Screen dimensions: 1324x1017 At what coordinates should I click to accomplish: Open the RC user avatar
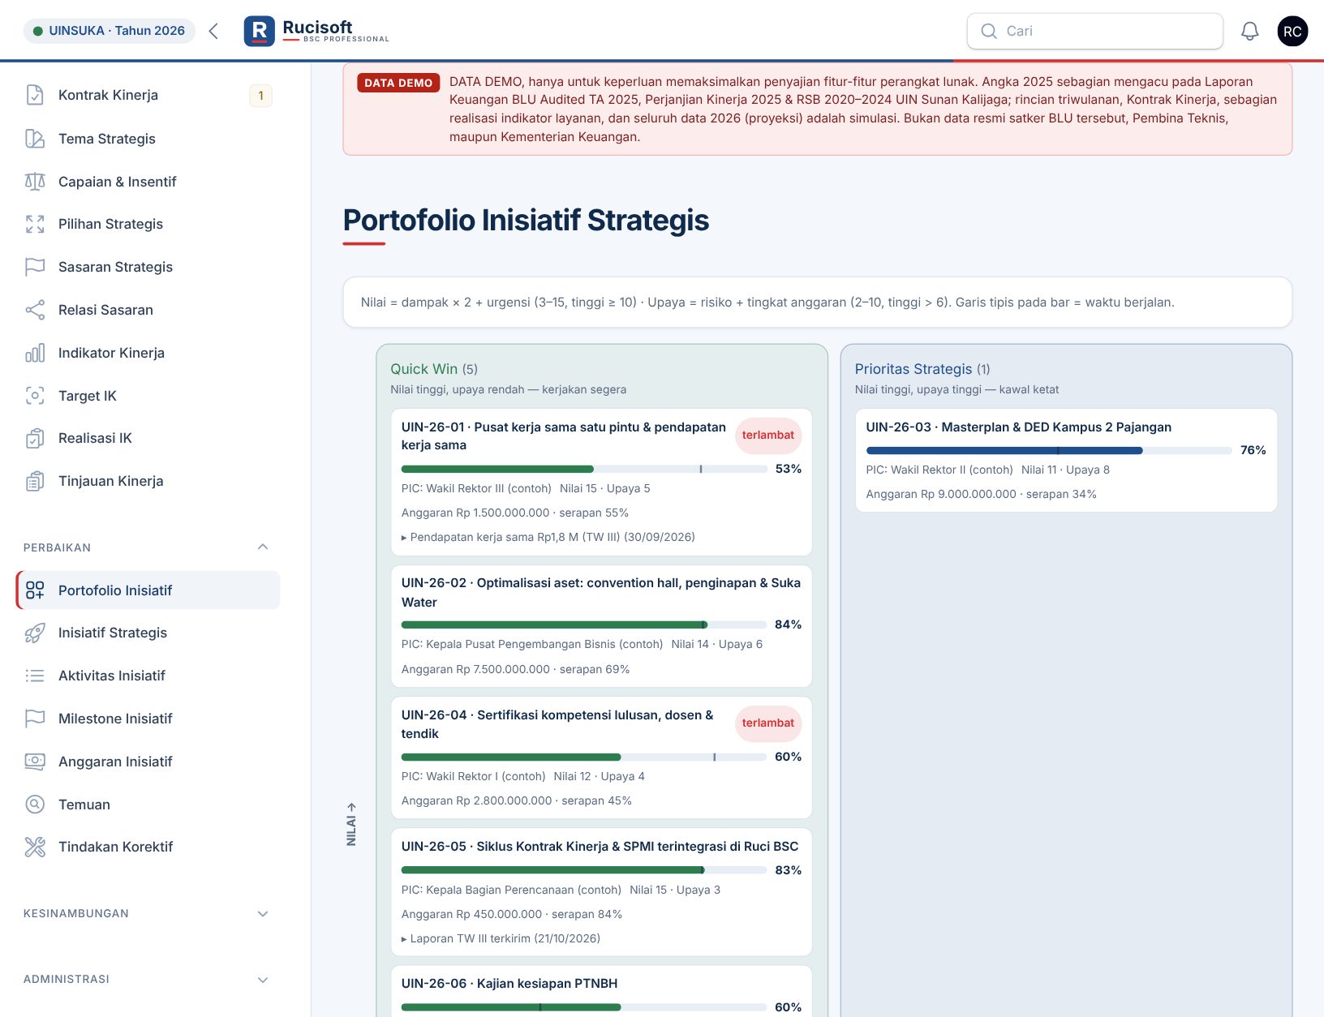(x=1292, y=31)
